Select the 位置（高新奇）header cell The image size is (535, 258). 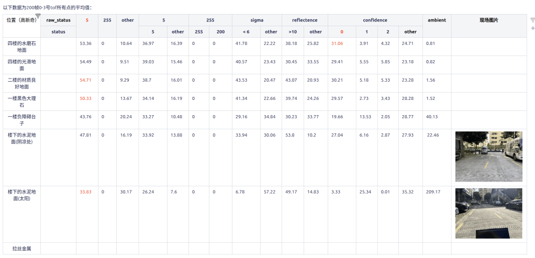pyautogui.click(x=20, y=20)
